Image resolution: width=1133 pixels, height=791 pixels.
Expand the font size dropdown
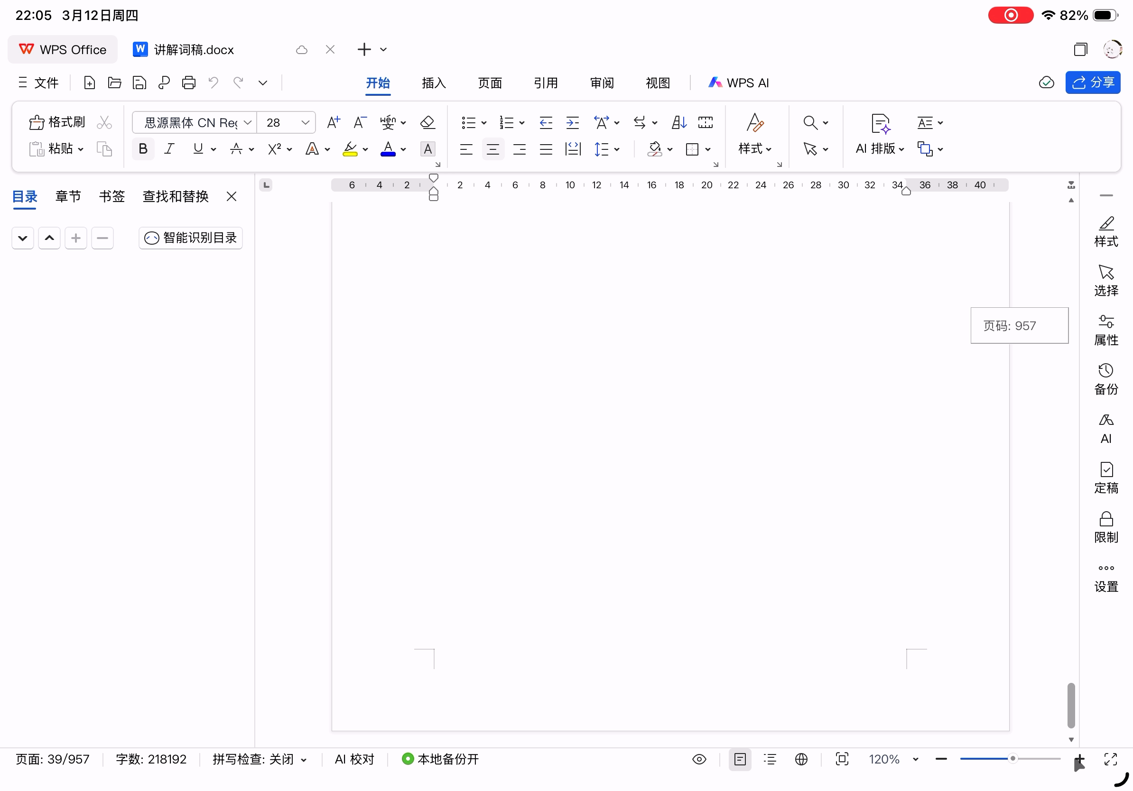pos(305,122)
